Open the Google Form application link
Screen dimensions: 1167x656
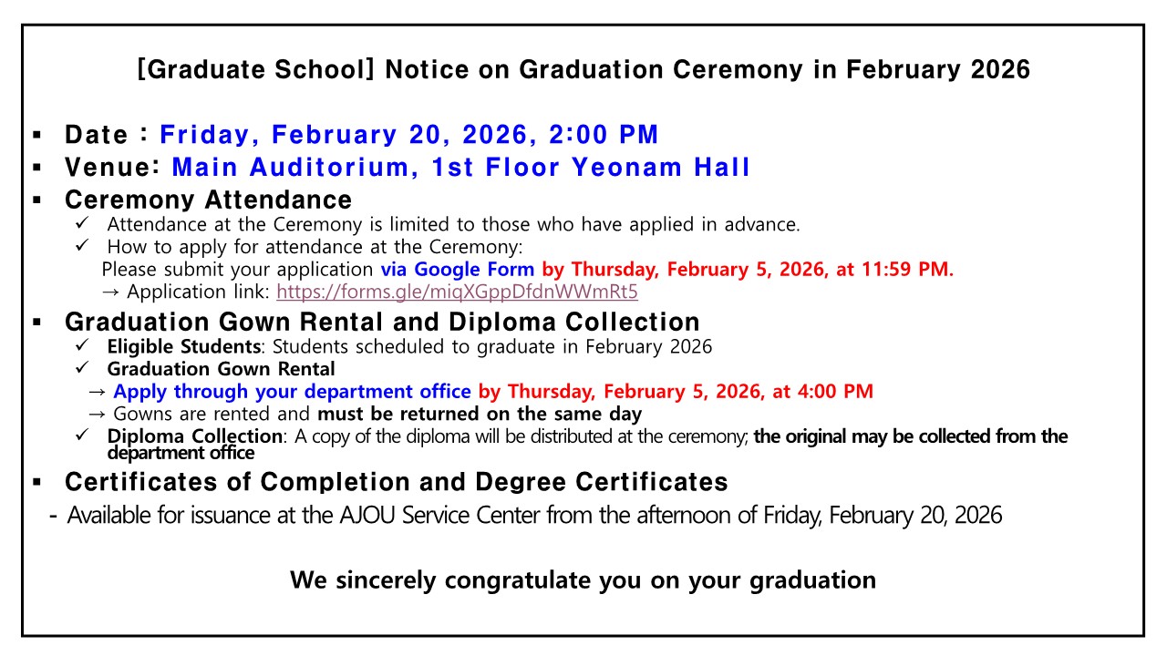click(x=457, y=292)
